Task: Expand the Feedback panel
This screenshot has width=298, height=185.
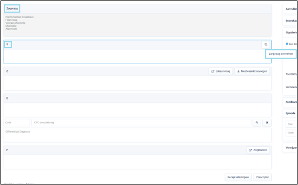Action: pyautogui.click(x=290, y=102)
